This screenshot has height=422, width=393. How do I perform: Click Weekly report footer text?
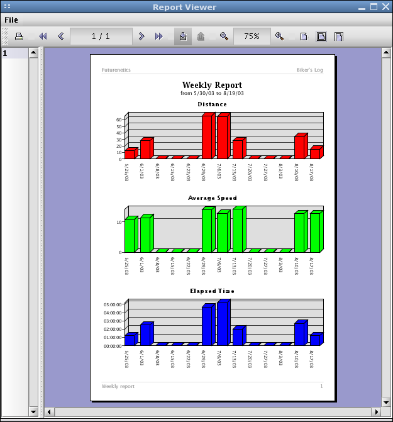[118, 386]
